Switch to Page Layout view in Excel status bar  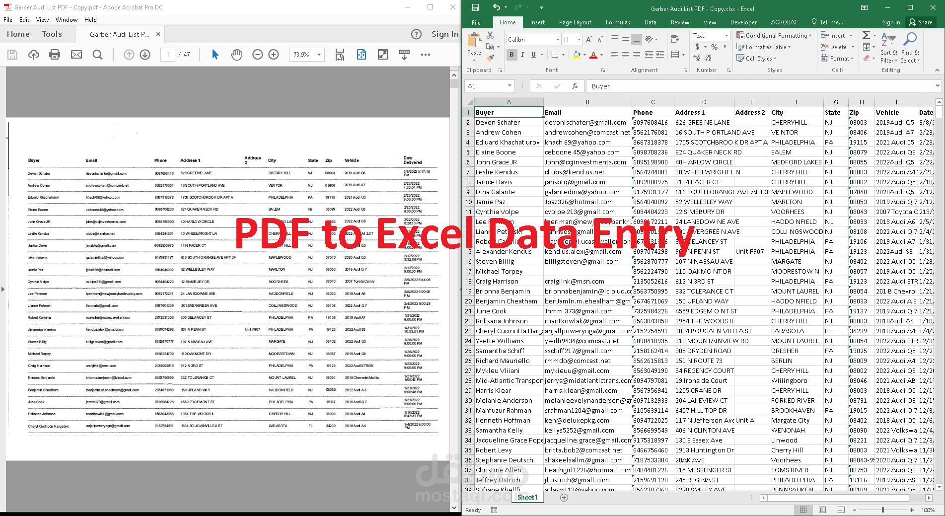[822, 510]
